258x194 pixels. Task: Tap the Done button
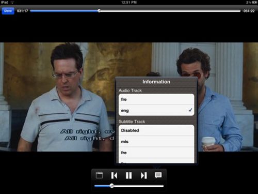point(8,11)
